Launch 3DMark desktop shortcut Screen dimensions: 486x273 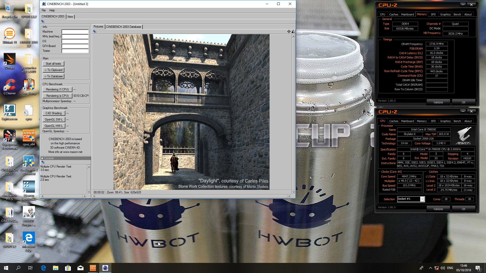(x=9, y=61)
